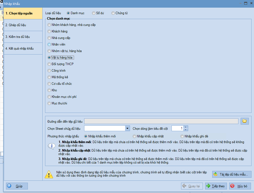254x193 pixels.
Task: Click the Tiếp theo next arrow button
Action: (216, 186)
